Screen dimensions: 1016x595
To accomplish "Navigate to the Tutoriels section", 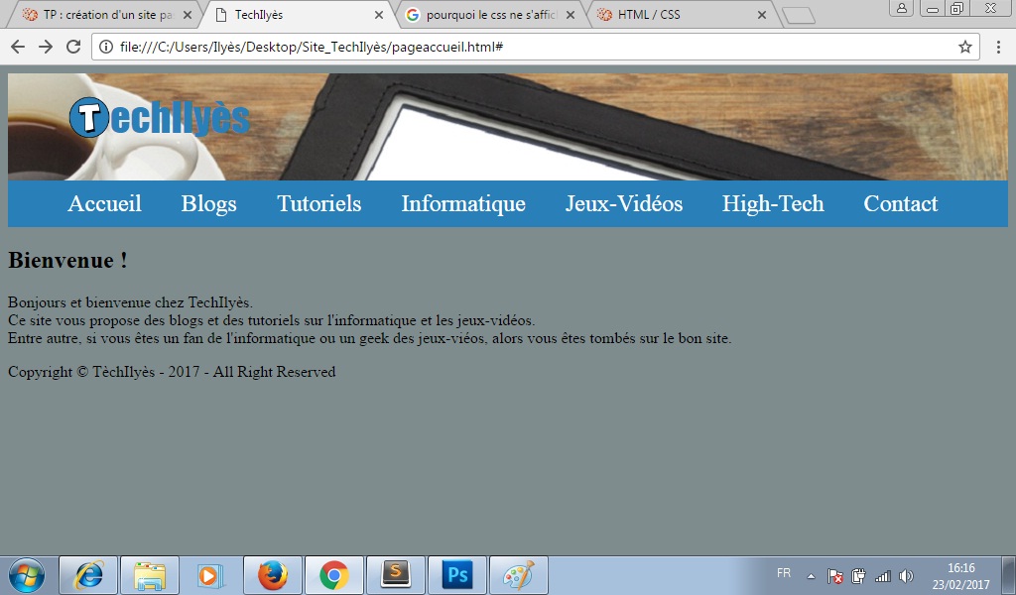I will click(x=319, y=204).
